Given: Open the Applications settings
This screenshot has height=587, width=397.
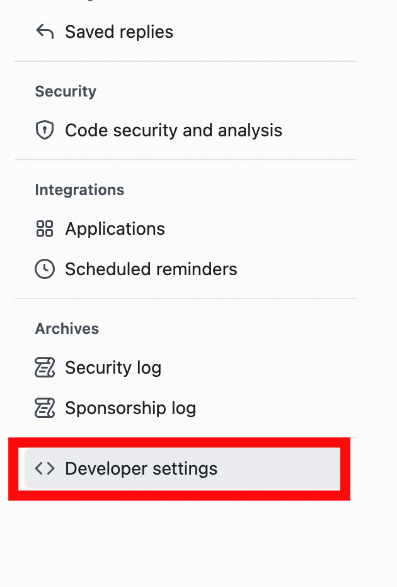Looking at the screenshot, I should click(x=115, y=228).
